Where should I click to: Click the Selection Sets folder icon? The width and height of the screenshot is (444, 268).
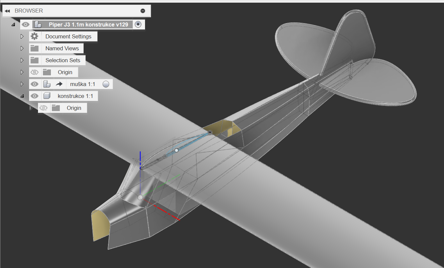[34, 60]
